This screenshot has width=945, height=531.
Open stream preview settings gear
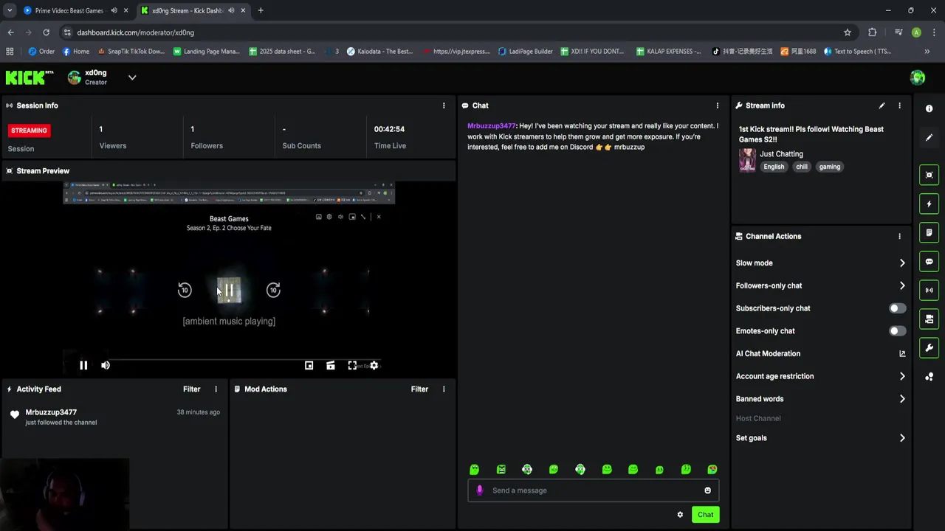coord(374,365)
